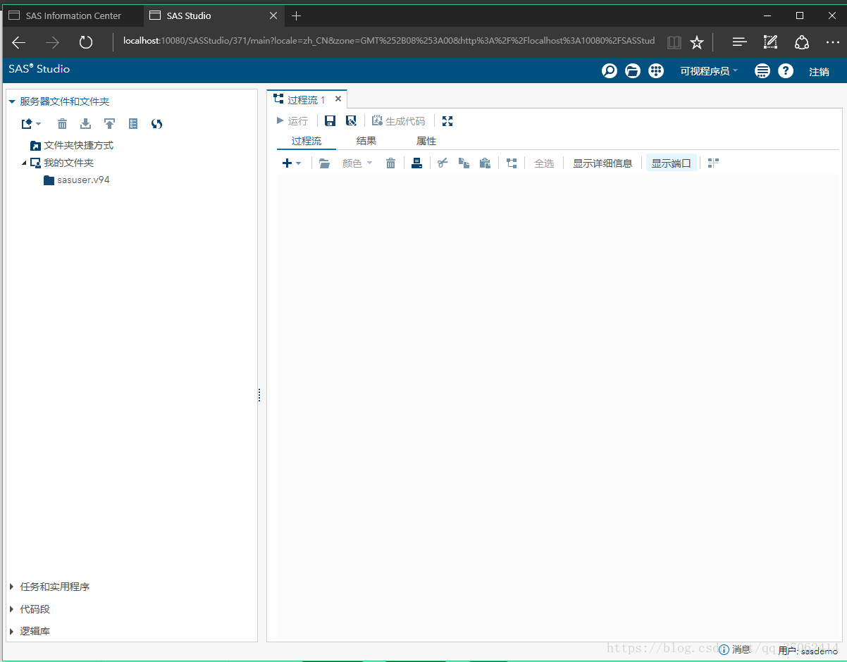
Task: Click the browser address bar URL
Action: [389, 42]
